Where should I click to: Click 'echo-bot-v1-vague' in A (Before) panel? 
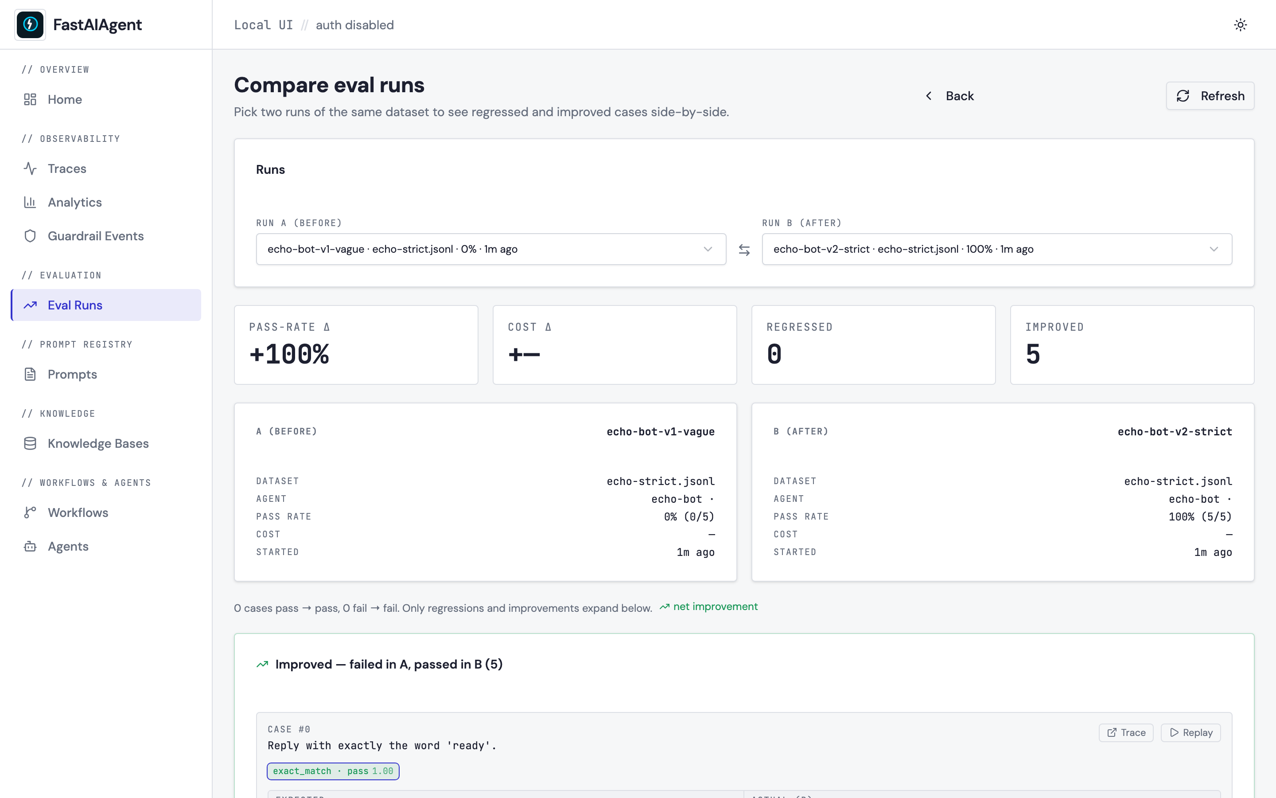tap(660, 432)
